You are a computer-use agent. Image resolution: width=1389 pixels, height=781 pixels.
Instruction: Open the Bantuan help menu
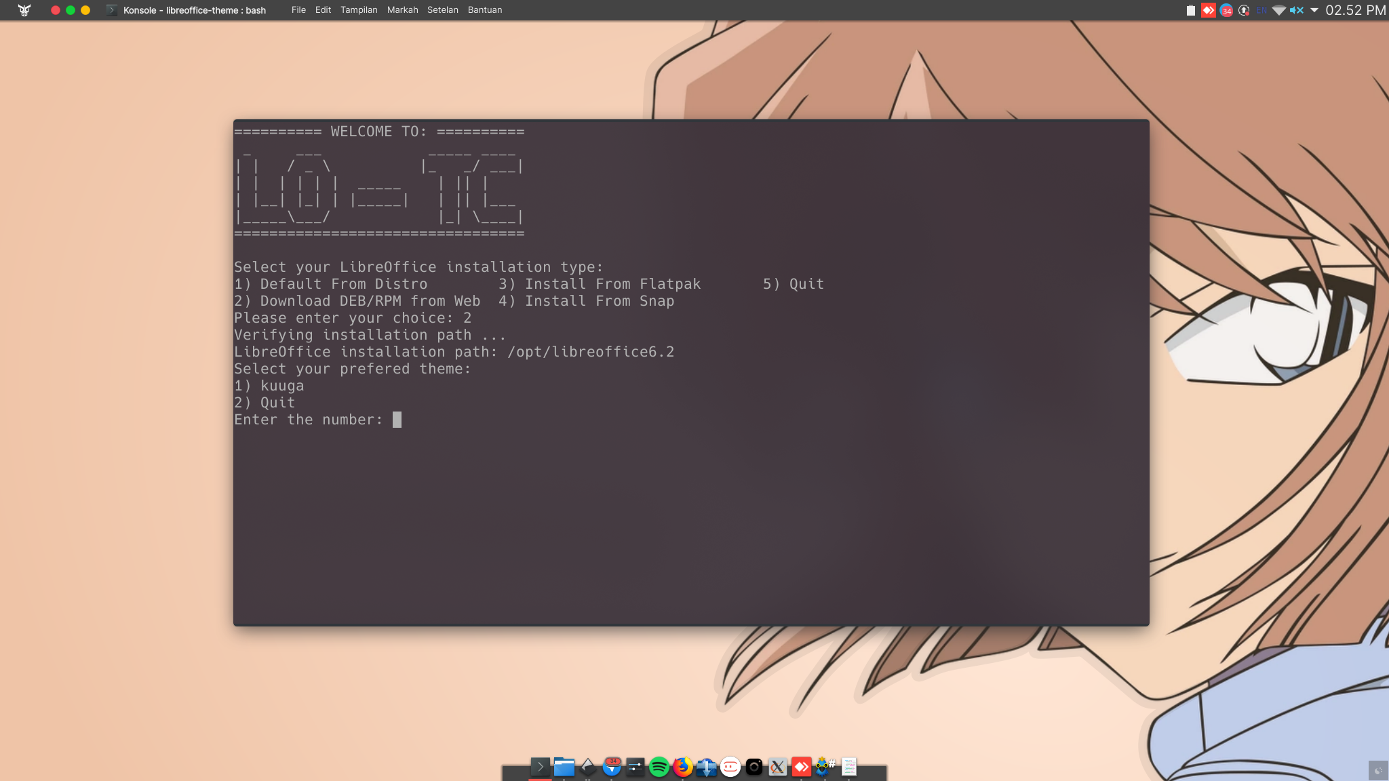[x=484, y=10]
